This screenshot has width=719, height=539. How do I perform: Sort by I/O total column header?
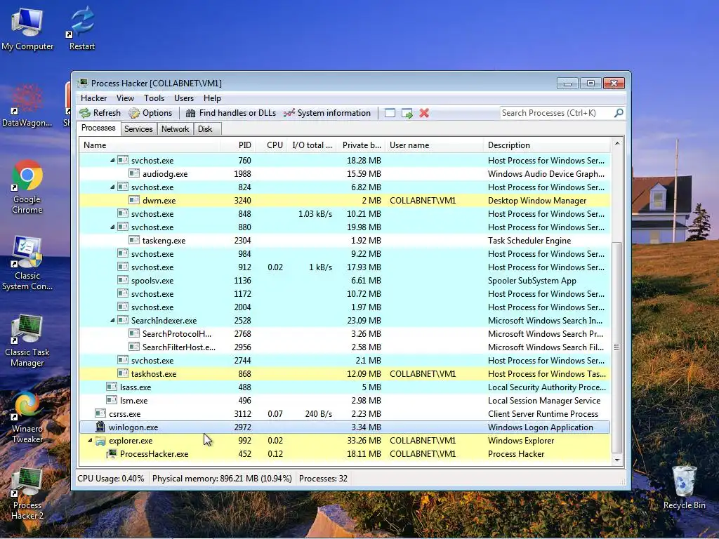click(x=312, y=145)
